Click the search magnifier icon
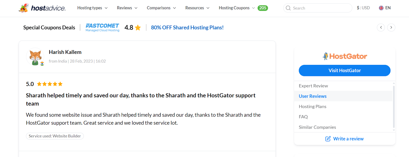This screenshot has height=157, width=409. pyautogui.click(x=288, y=8)
